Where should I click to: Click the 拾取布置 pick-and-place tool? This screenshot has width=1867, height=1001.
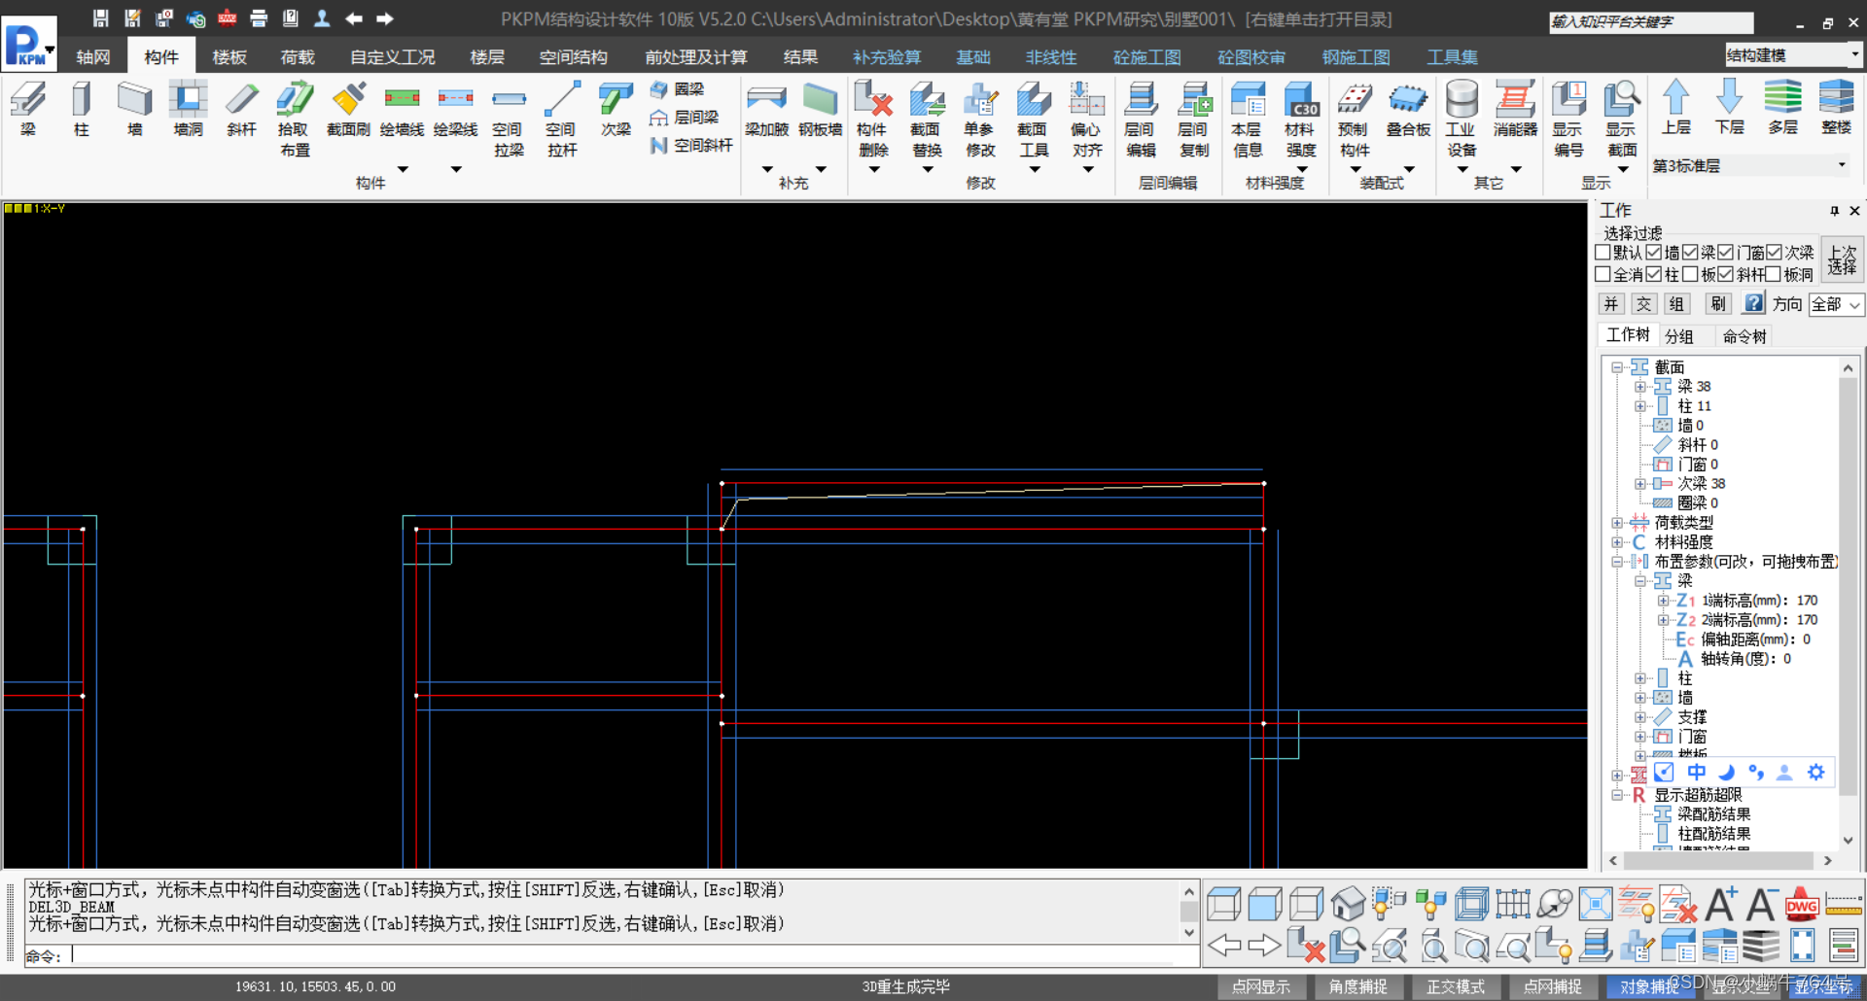tap(296, 119)
